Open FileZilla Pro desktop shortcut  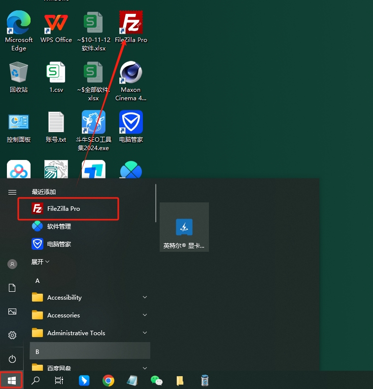[x=131, y=27]
